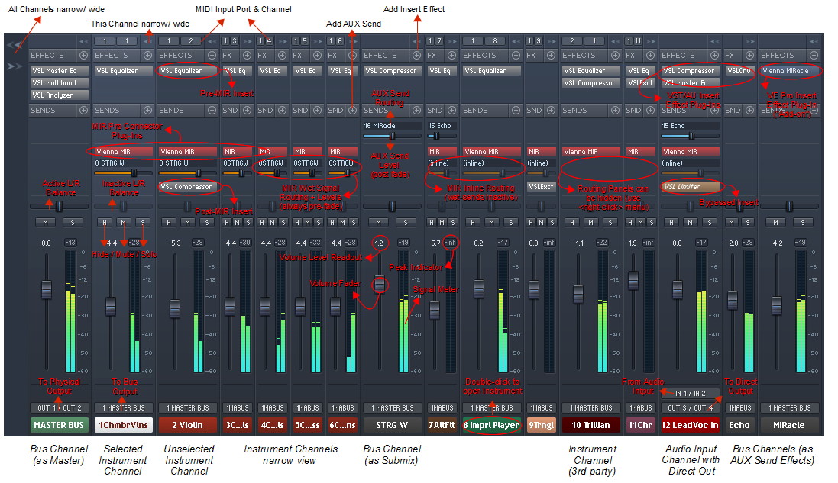Open the OUT 3 / OUT 4 output selector
This screenshot has width=838, height=483.
(x=690, y=407)
